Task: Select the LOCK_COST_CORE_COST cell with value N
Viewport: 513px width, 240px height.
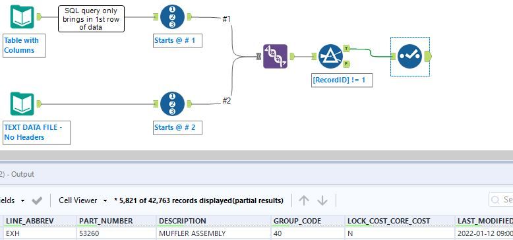Action: point(400,233)
